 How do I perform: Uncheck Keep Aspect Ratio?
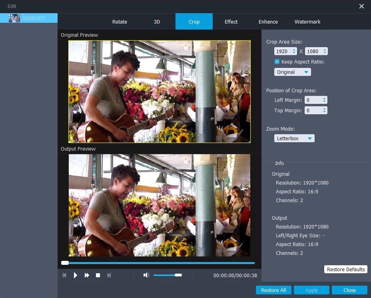277,62
